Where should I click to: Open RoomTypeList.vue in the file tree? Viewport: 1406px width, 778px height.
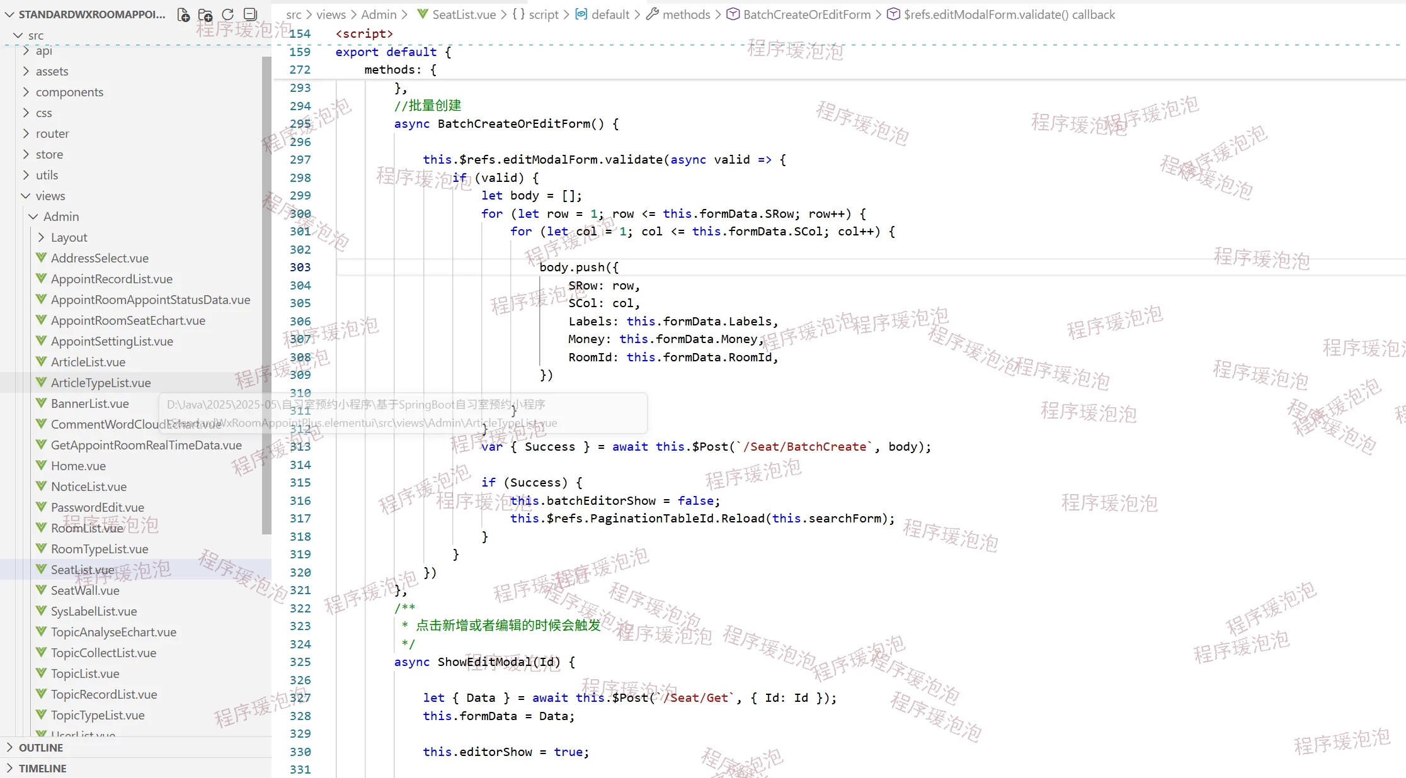100,549
